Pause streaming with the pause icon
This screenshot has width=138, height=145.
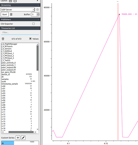point(11,15)
